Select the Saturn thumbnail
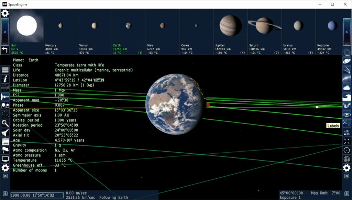Viewport: 352px width, 200px height. coord(265,32)
